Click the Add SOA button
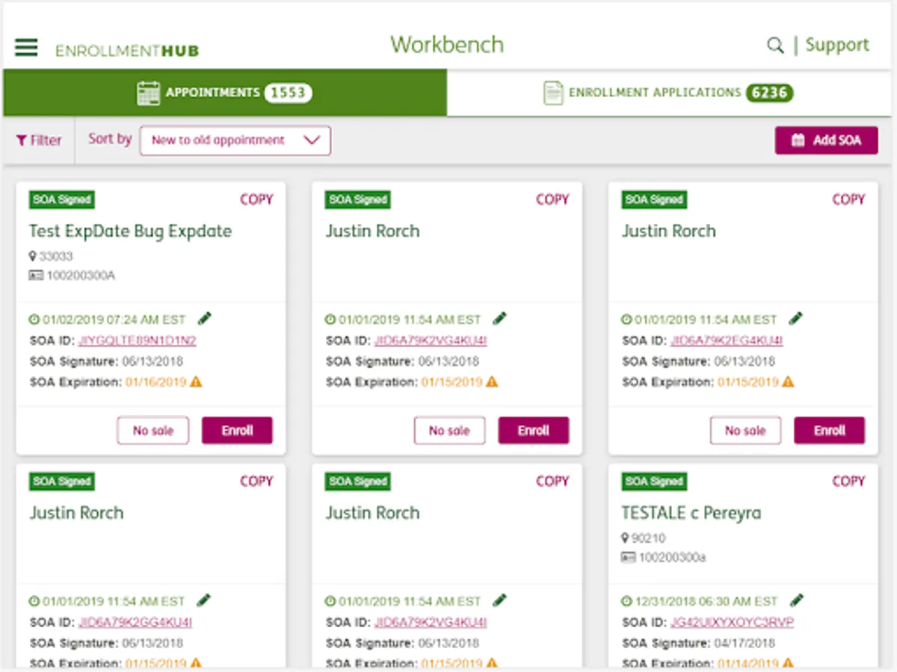 [826, 140]
